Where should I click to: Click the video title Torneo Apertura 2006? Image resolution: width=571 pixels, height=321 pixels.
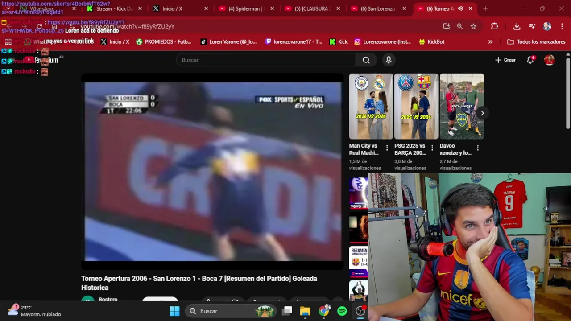(x=199, y=283)
